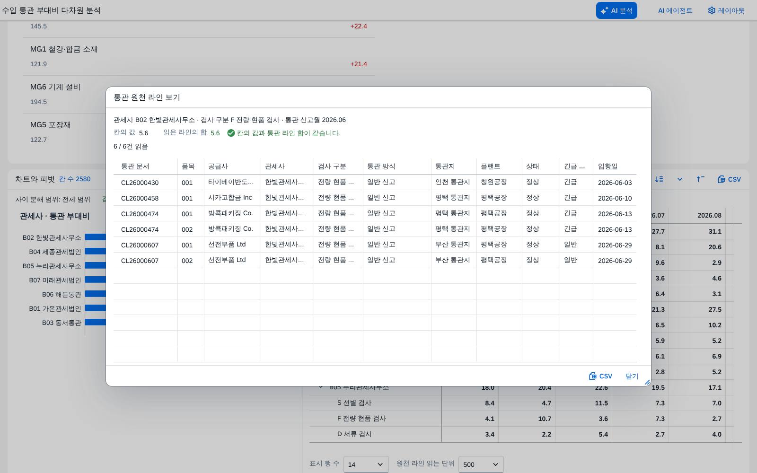Sort by the 통관 문서 column header
This screenshot has width=757, height=473.
(x=145, y=166)
